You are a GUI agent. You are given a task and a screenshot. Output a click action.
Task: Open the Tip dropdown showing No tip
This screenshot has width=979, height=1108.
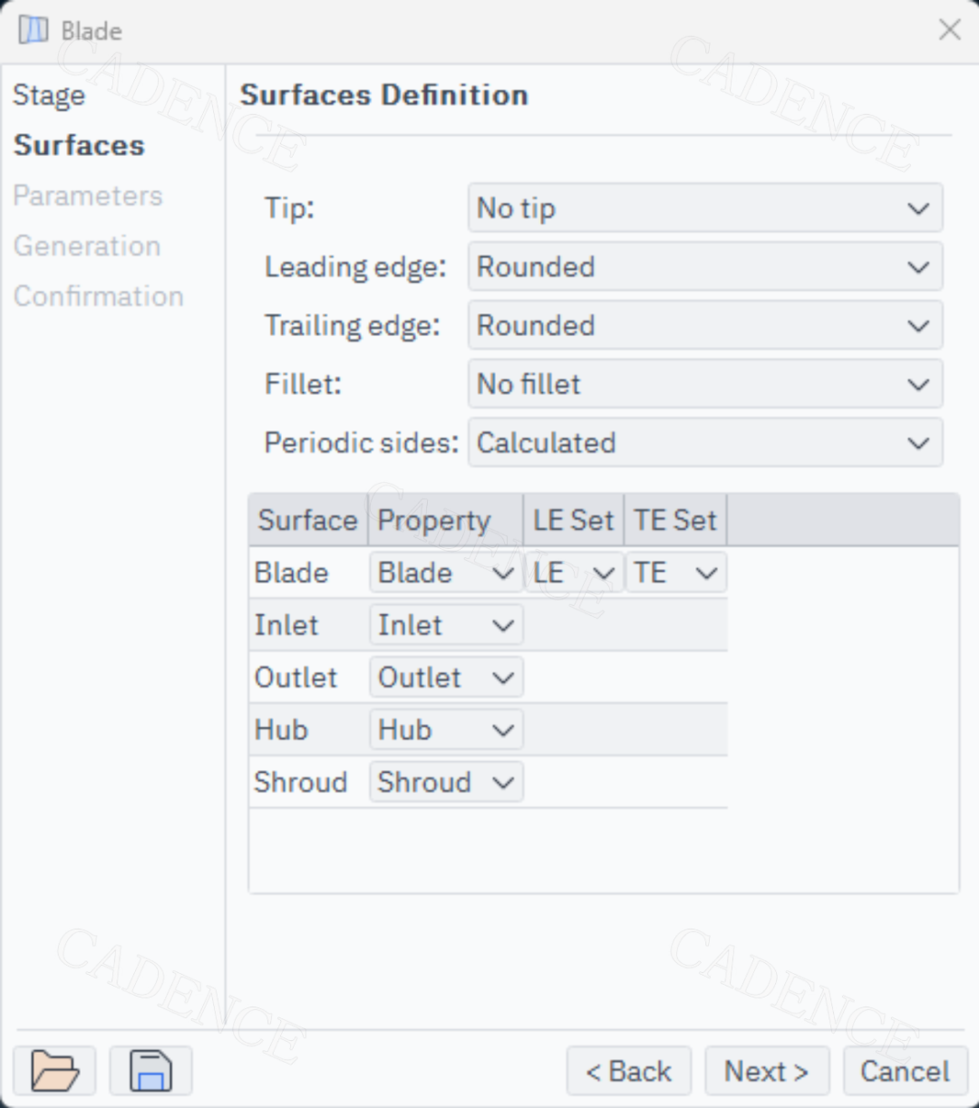click(x=705, y=208)
